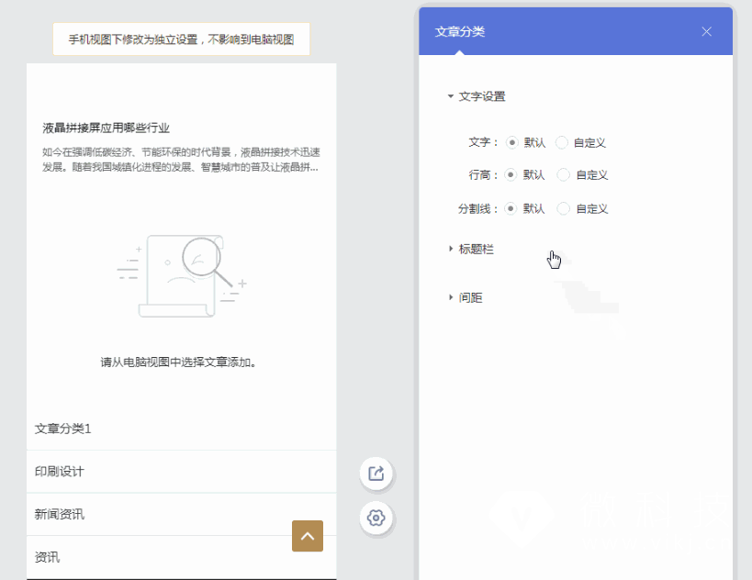Viewport: 752px width, 580px height.
Task: Select 默认 radio for 行高
Action: [511, 174]
